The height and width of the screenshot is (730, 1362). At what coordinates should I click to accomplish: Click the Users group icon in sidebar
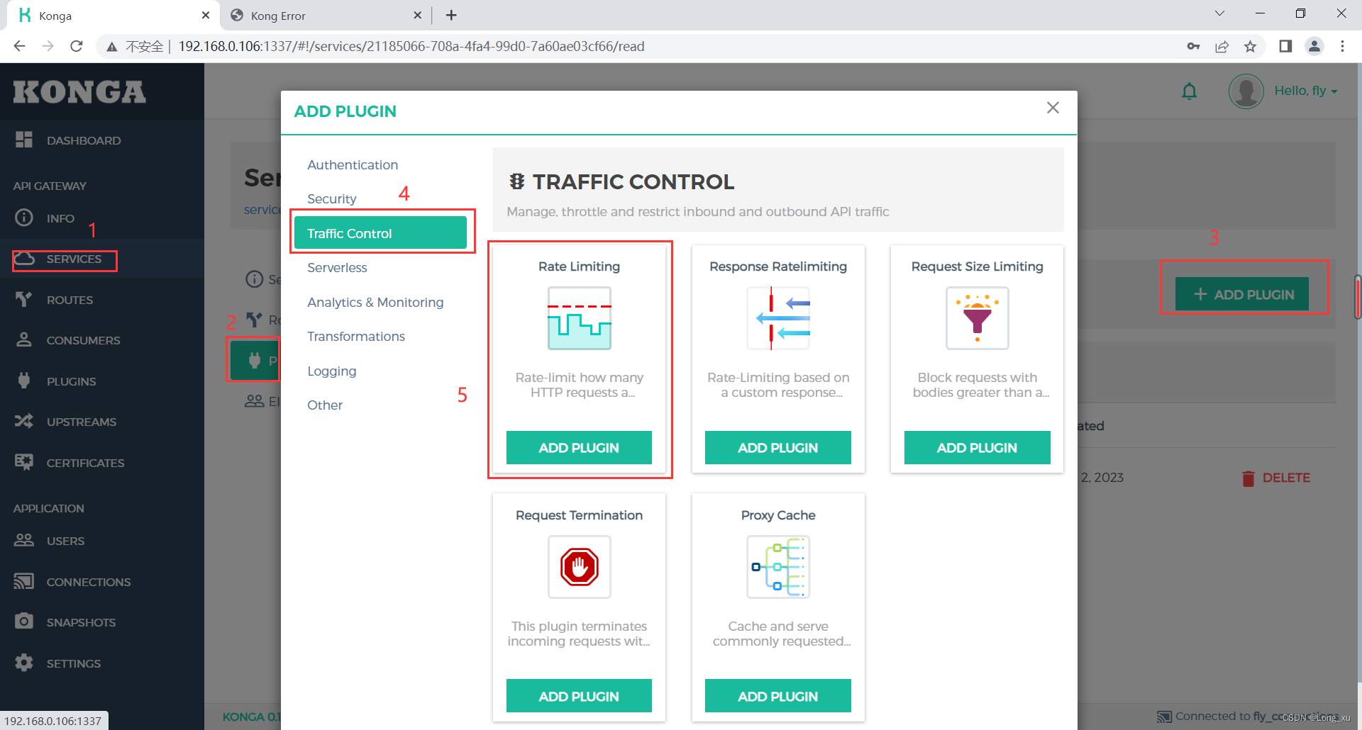(x=24, y=540)
